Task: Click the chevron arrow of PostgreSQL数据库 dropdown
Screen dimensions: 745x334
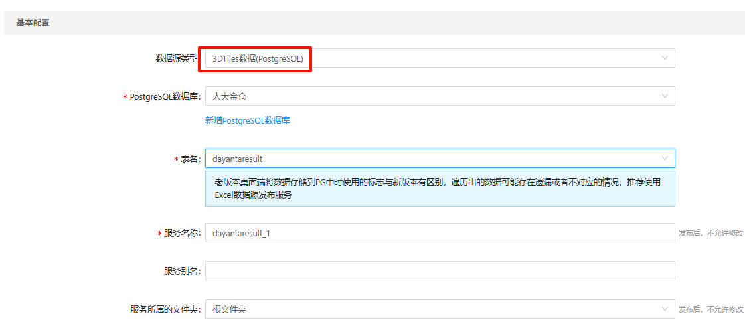Action: pos(665,96)
